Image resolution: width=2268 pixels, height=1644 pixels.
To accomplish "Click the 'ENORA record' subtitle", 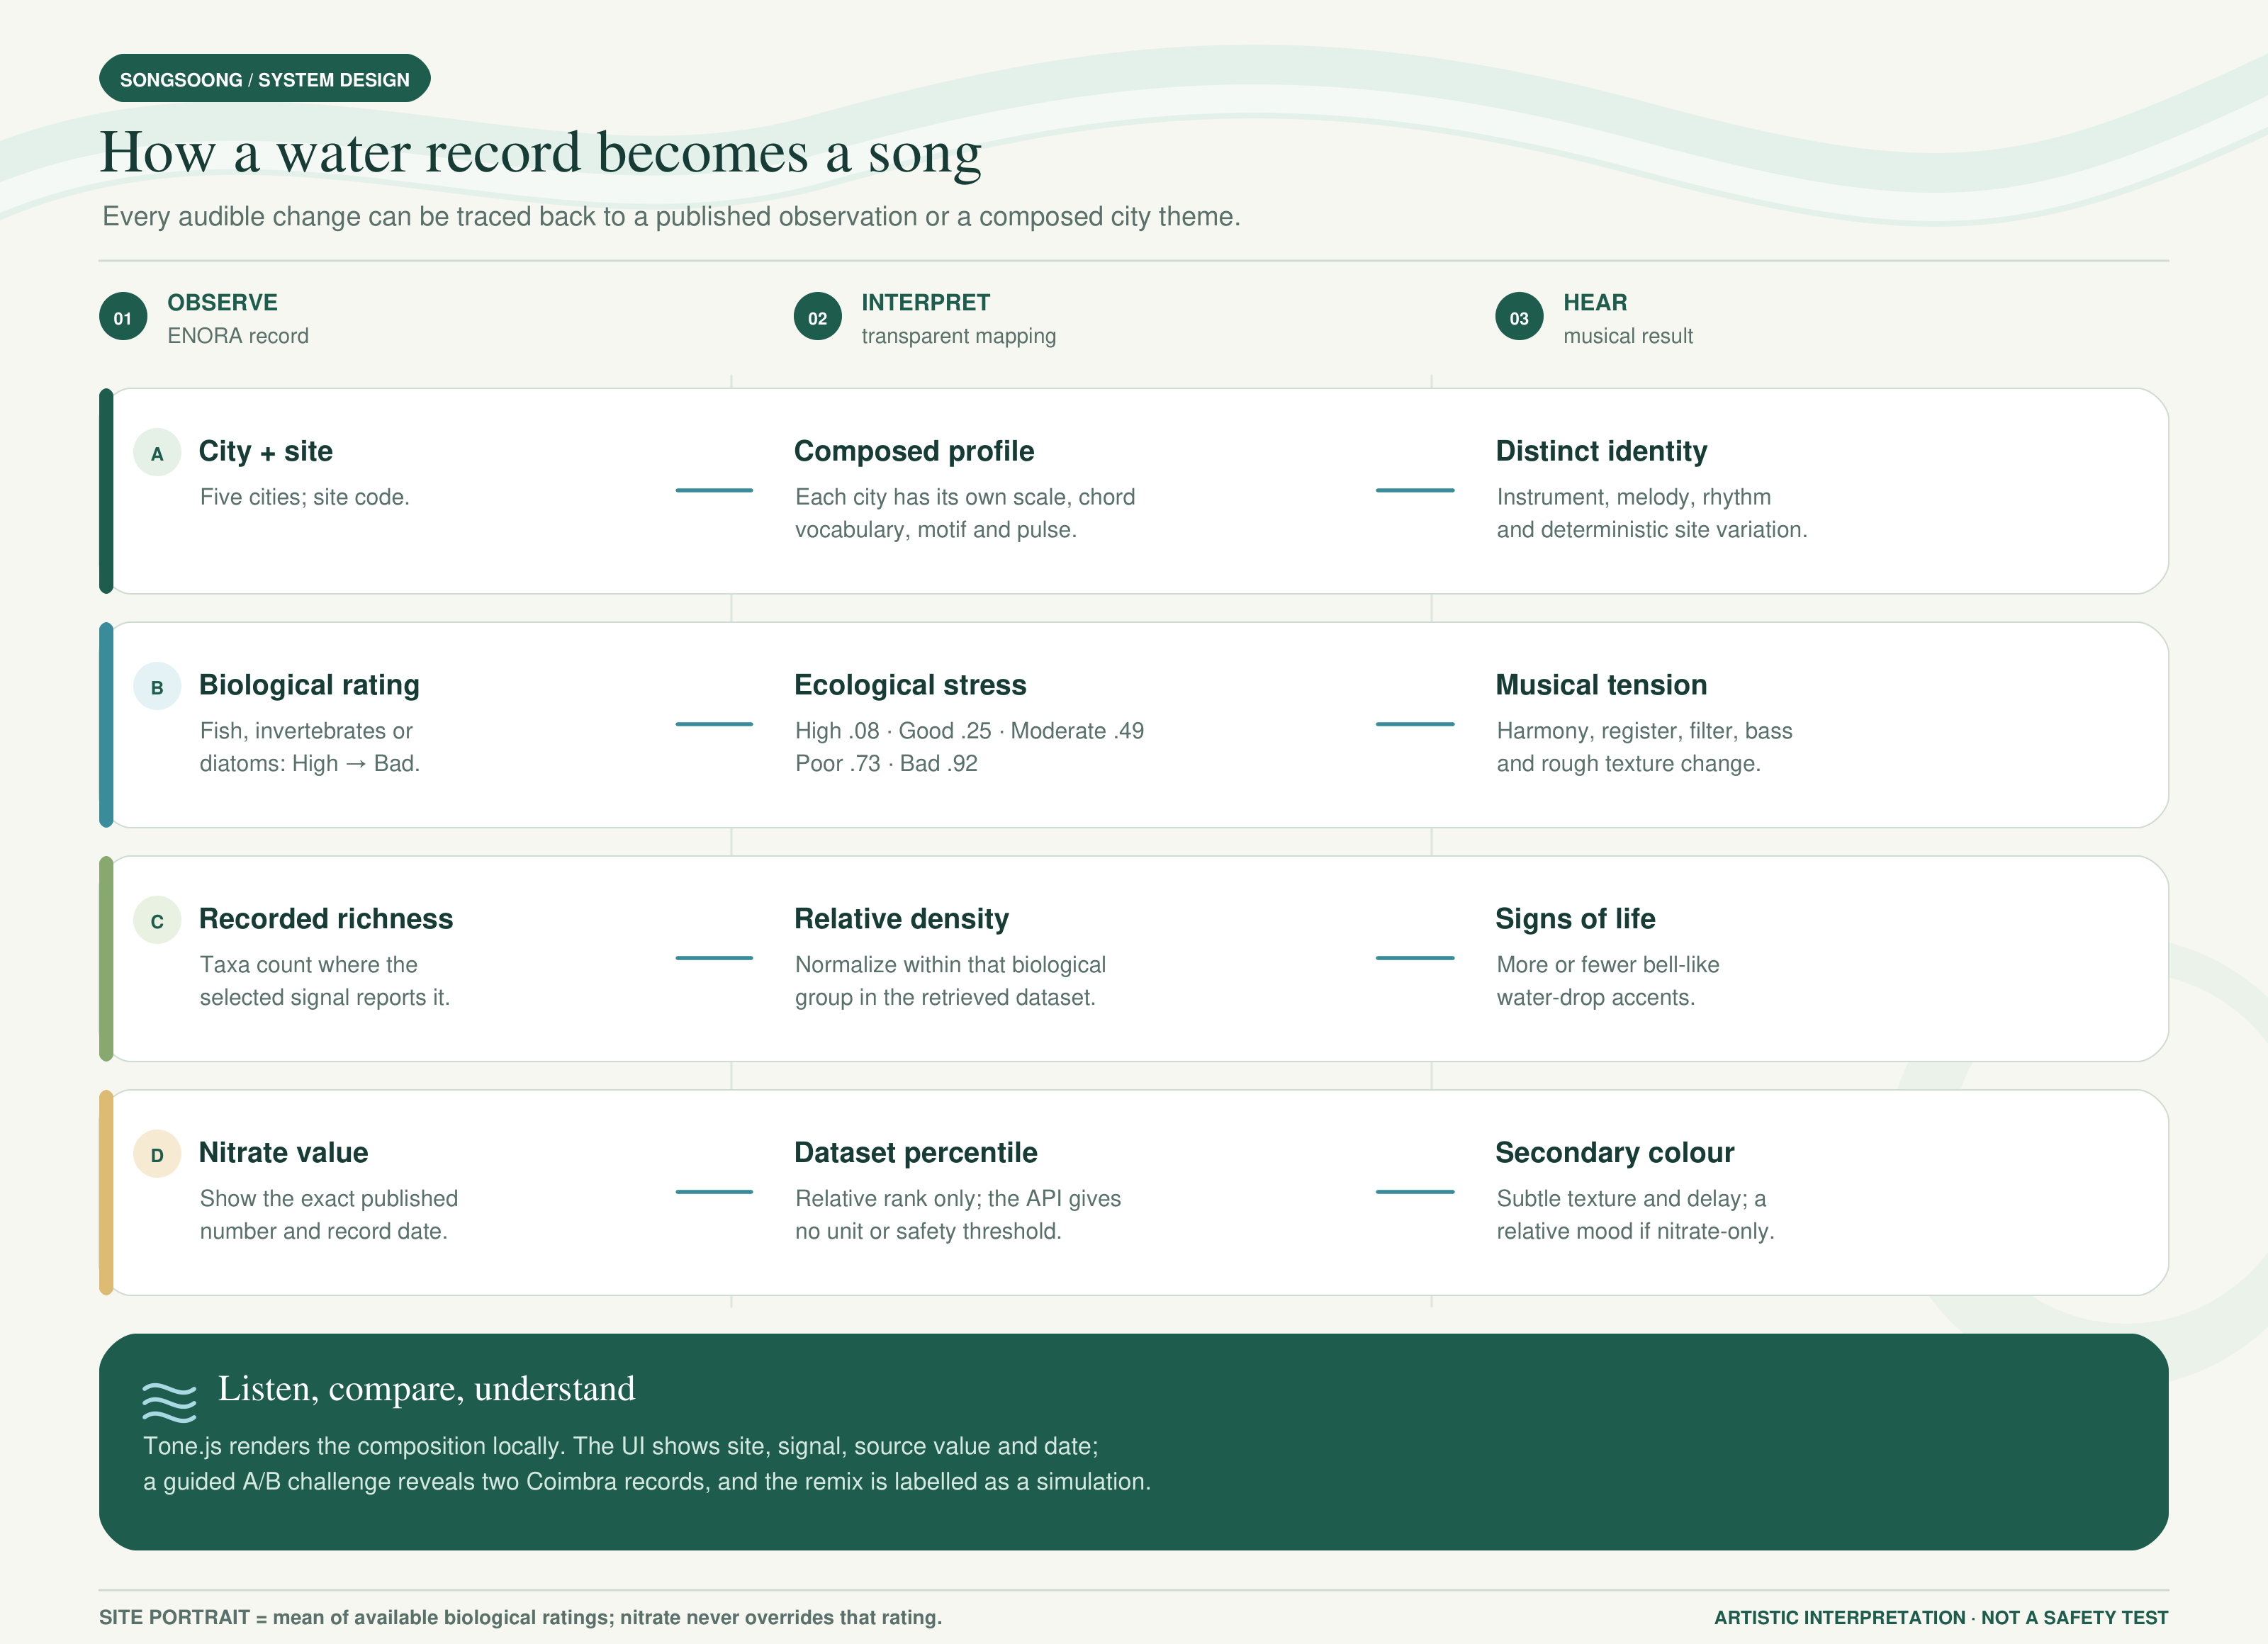I will [238, 336].
